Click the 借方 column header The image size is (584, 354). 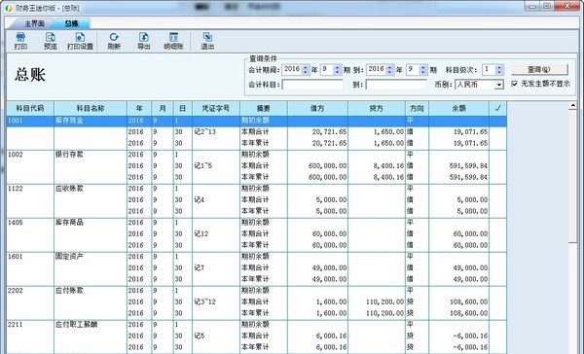coord(317,108)
